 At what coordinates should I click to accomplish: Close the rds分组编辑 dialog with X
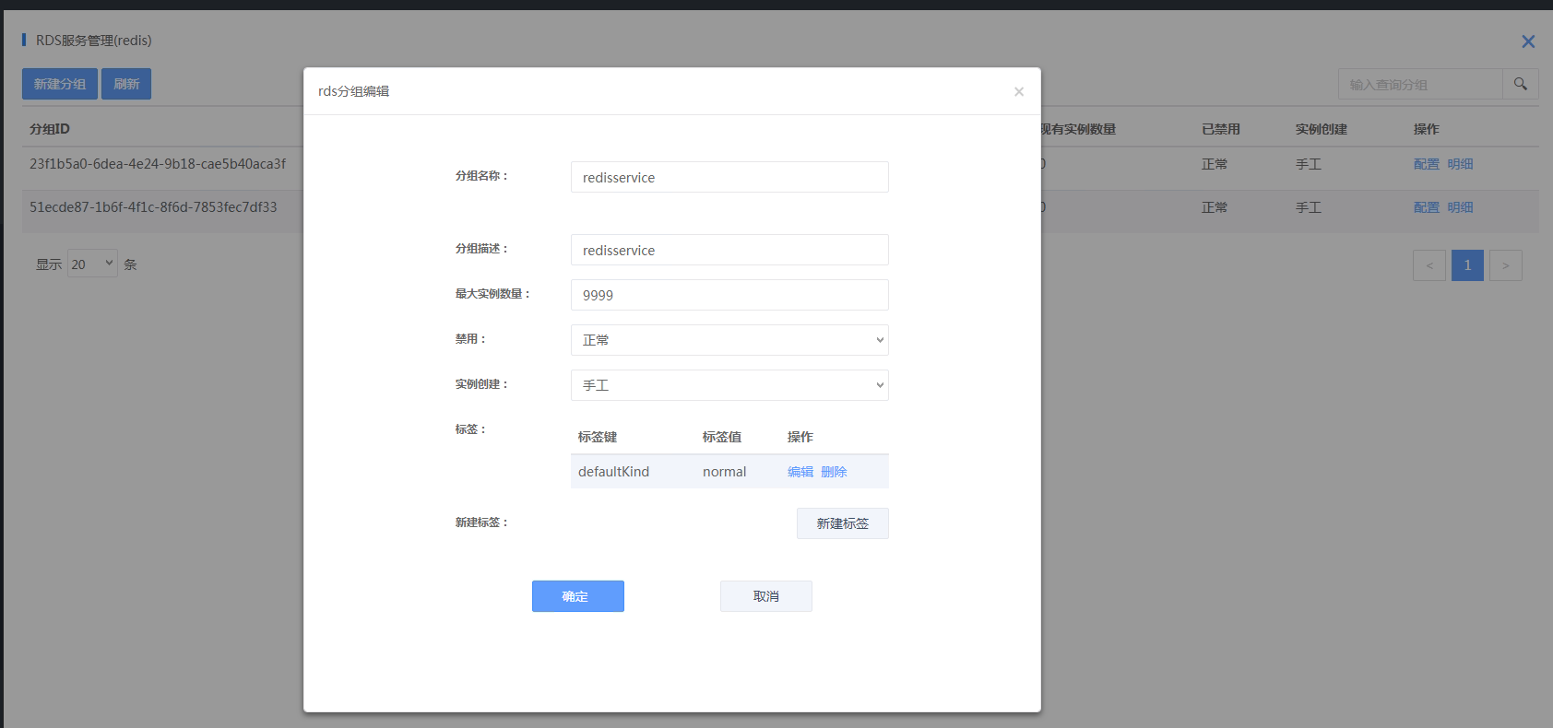[1019, 91]
